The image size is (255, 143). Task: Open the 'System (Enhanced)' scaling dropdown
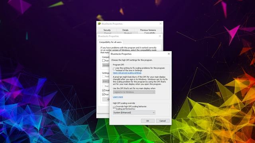click(134, 112)
